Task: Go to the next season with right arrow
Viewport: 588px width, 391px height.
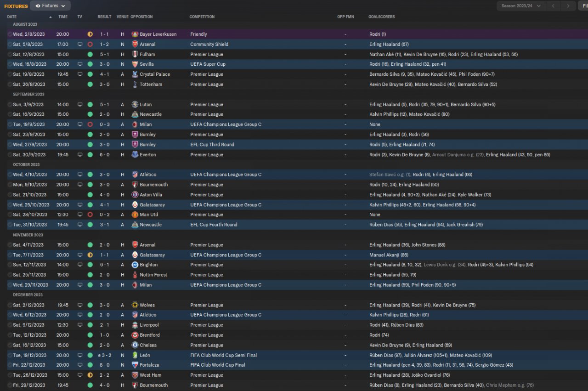Action: tap(568, 6)
